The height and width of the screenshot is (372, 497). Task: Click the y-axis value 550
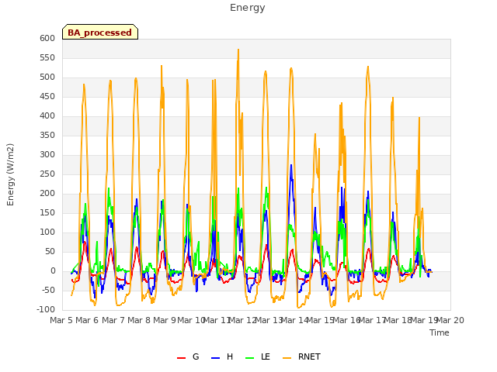click(47, 57)
